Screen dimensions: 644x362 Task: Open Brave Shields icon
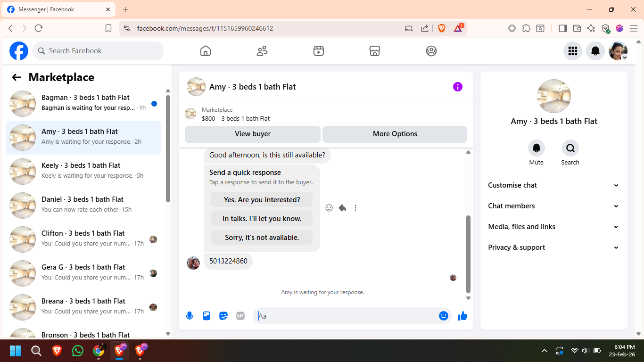[442, 28]
